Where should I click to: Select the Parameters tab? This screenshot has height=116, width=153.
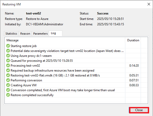tap(41, 34)
